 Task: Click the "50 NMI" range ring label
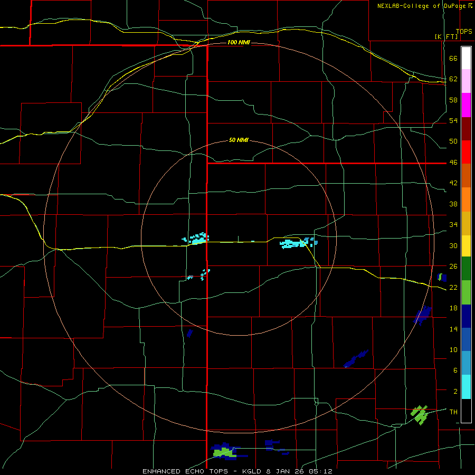[x=239, y=140]
